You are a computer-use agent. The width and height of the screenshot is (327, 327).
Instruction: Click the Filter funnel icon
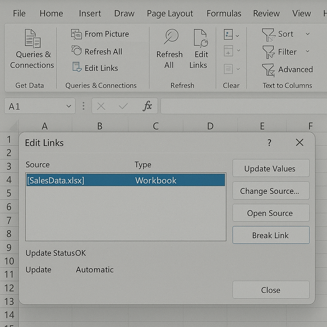(268, 52)
